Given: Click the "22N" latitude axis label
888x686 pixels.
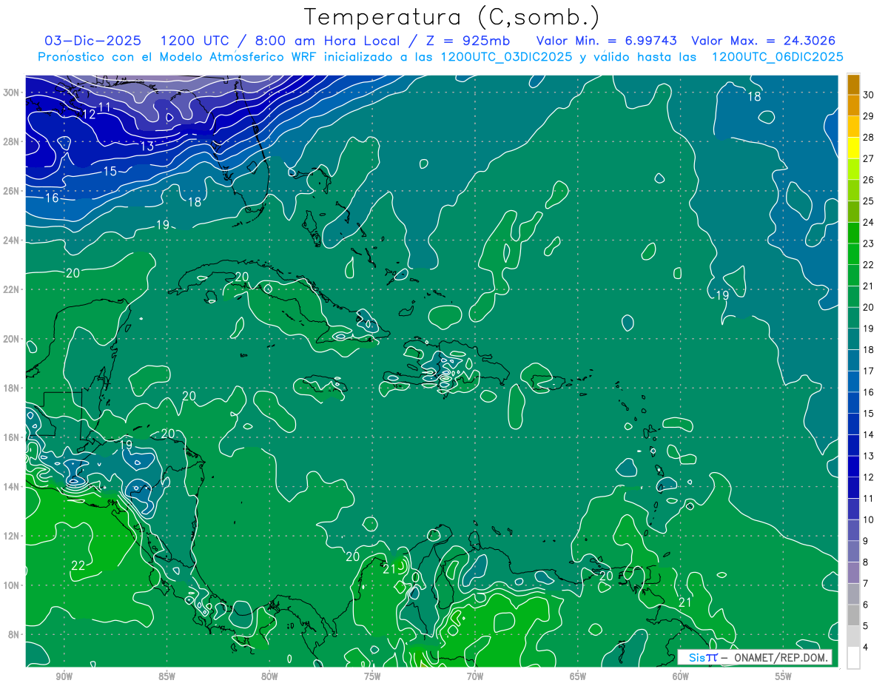Looking at the screenshot, I should tap(12, 289).
